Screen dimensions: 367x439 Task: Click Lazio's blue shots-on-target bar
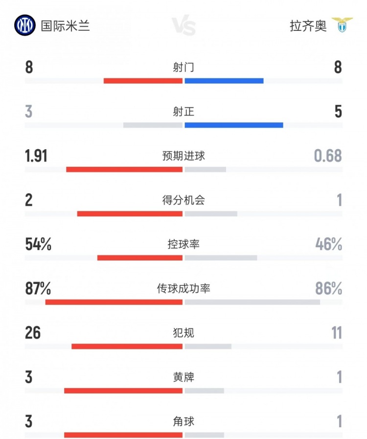(234, 125)
